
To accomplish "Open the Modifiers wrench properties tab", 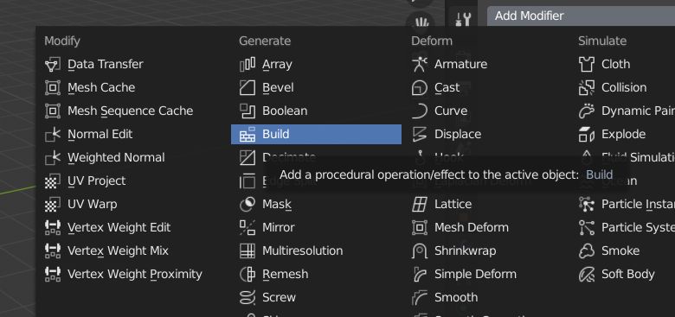I will (x=463, y=19).
